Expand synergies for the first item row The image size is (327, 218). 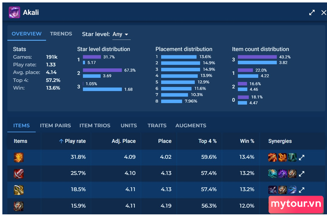(302, 157)
